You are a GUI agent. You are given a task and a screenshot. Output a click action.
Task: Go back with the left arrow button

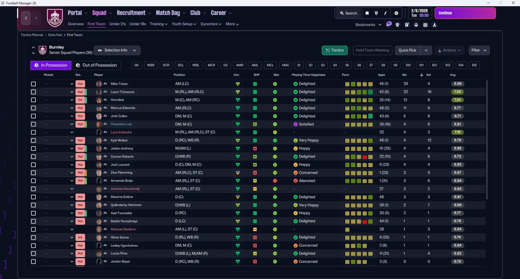[x=26, y=18]
